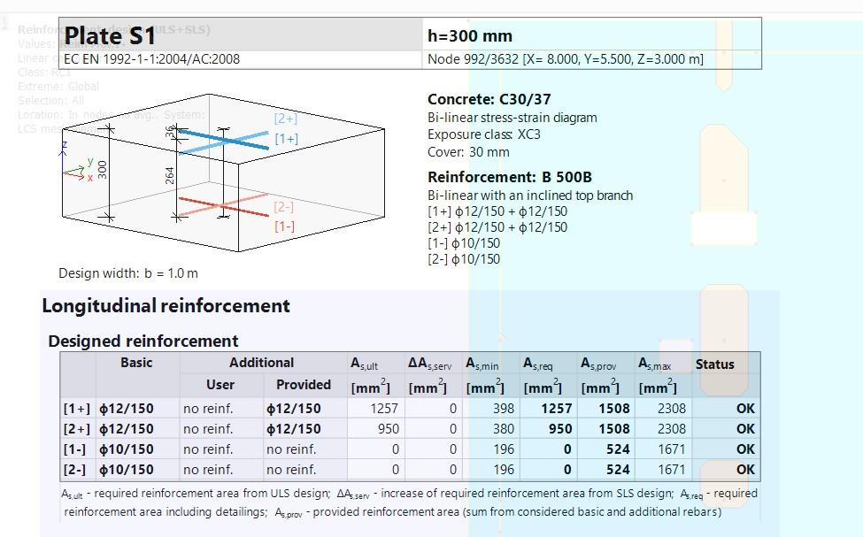The height and width of the screenshot is (537, 863).
Task: Click the [2+] light blue rebar label
Action: [285, 119]
